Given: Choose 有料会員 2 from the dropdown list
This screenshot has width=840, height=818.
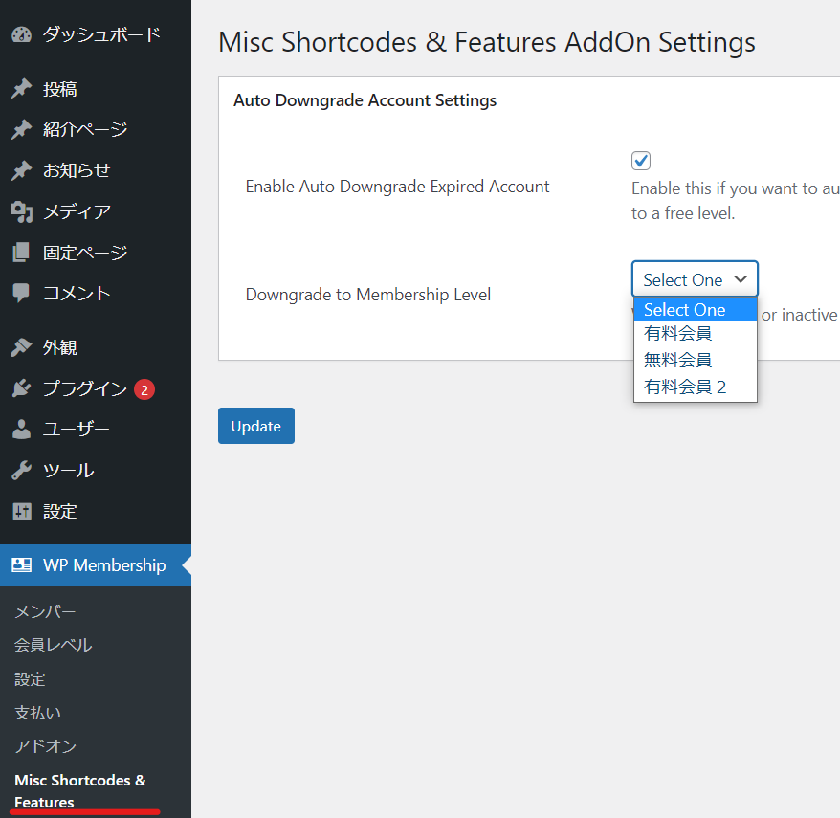Looking at the screenshot, I should tap(685, 387).
